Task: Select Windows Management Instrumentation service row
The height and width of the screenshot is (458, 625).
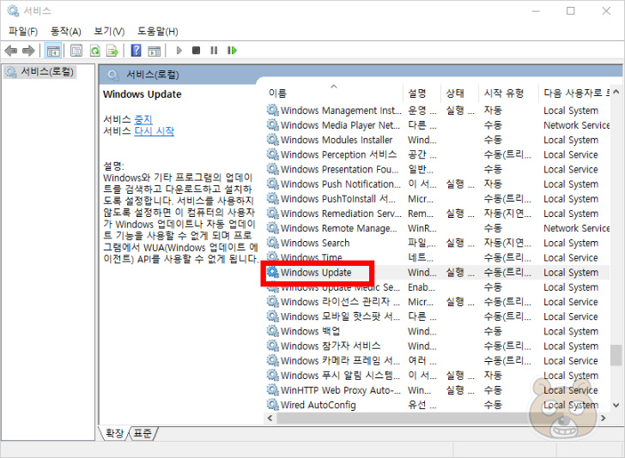Action: pos(438,111)
